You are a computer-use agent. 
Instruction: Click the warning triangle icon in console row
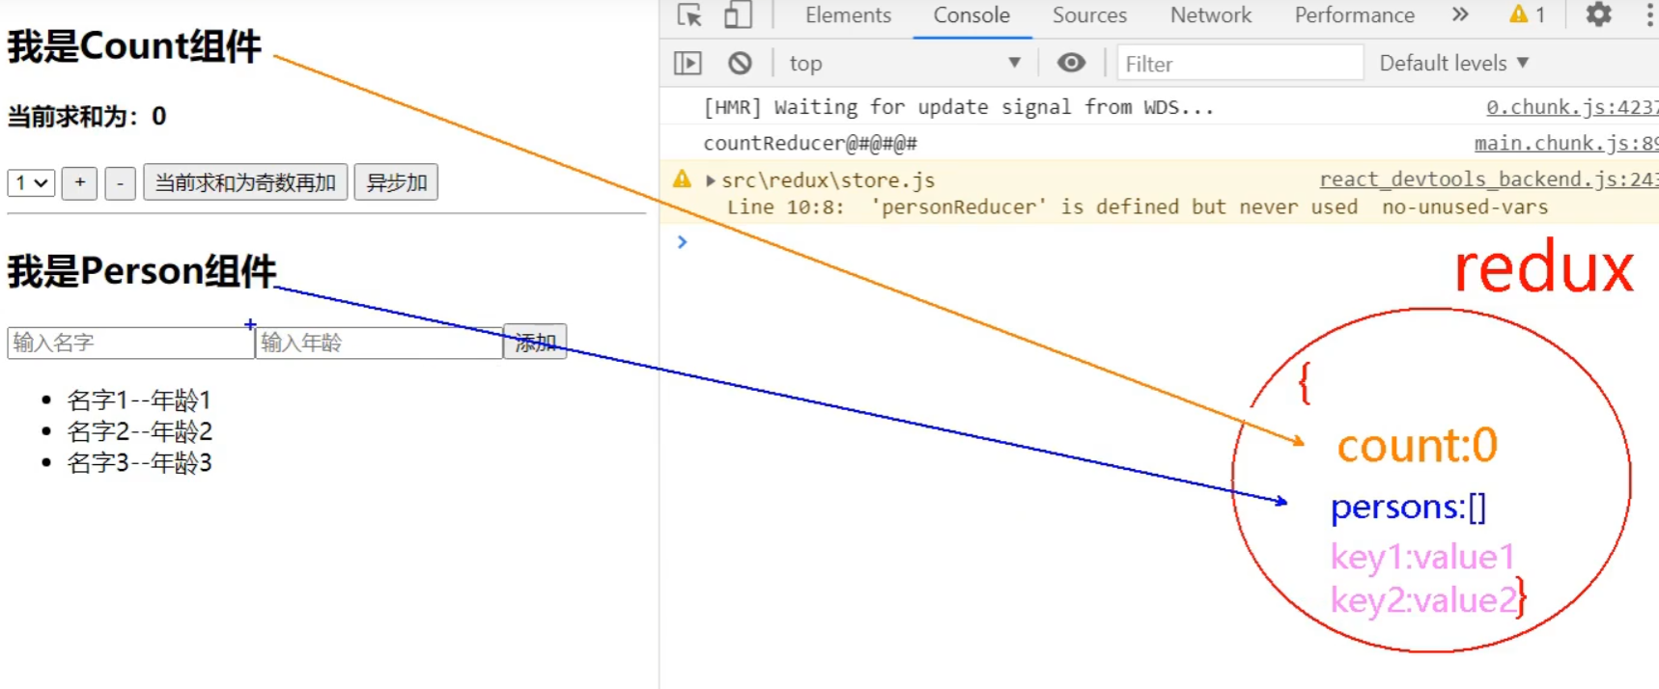pyautogui.click(x=683, y=179)
